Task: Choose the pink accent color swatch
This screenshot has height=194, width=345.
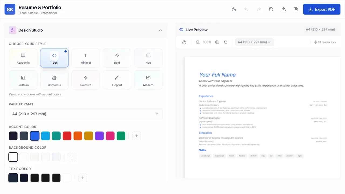Action: coord(110,136)
